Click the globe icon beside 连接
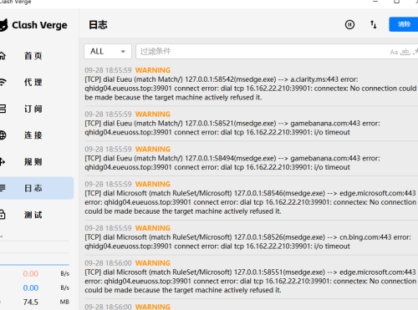This screenshot has width=418, height=310. pyautogui.click(x=3, y=135)
